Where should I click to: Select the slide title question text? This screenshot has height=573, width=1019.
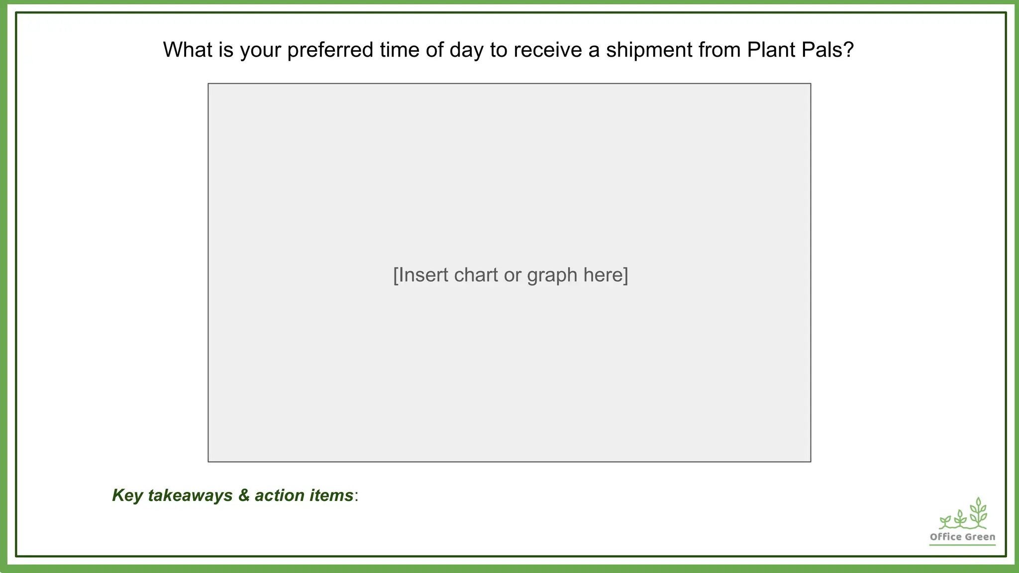[x=508, y=50]
